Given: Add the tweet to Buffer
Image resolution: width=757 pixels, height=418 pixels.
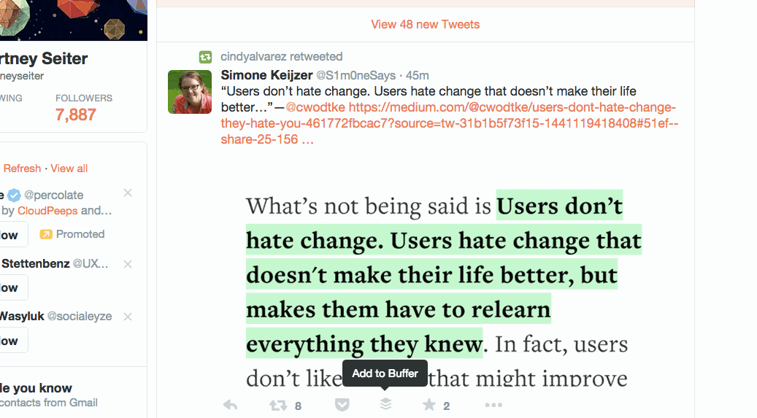Looking at the screenshot, I should pyautogui.click(x=385, y=404).
